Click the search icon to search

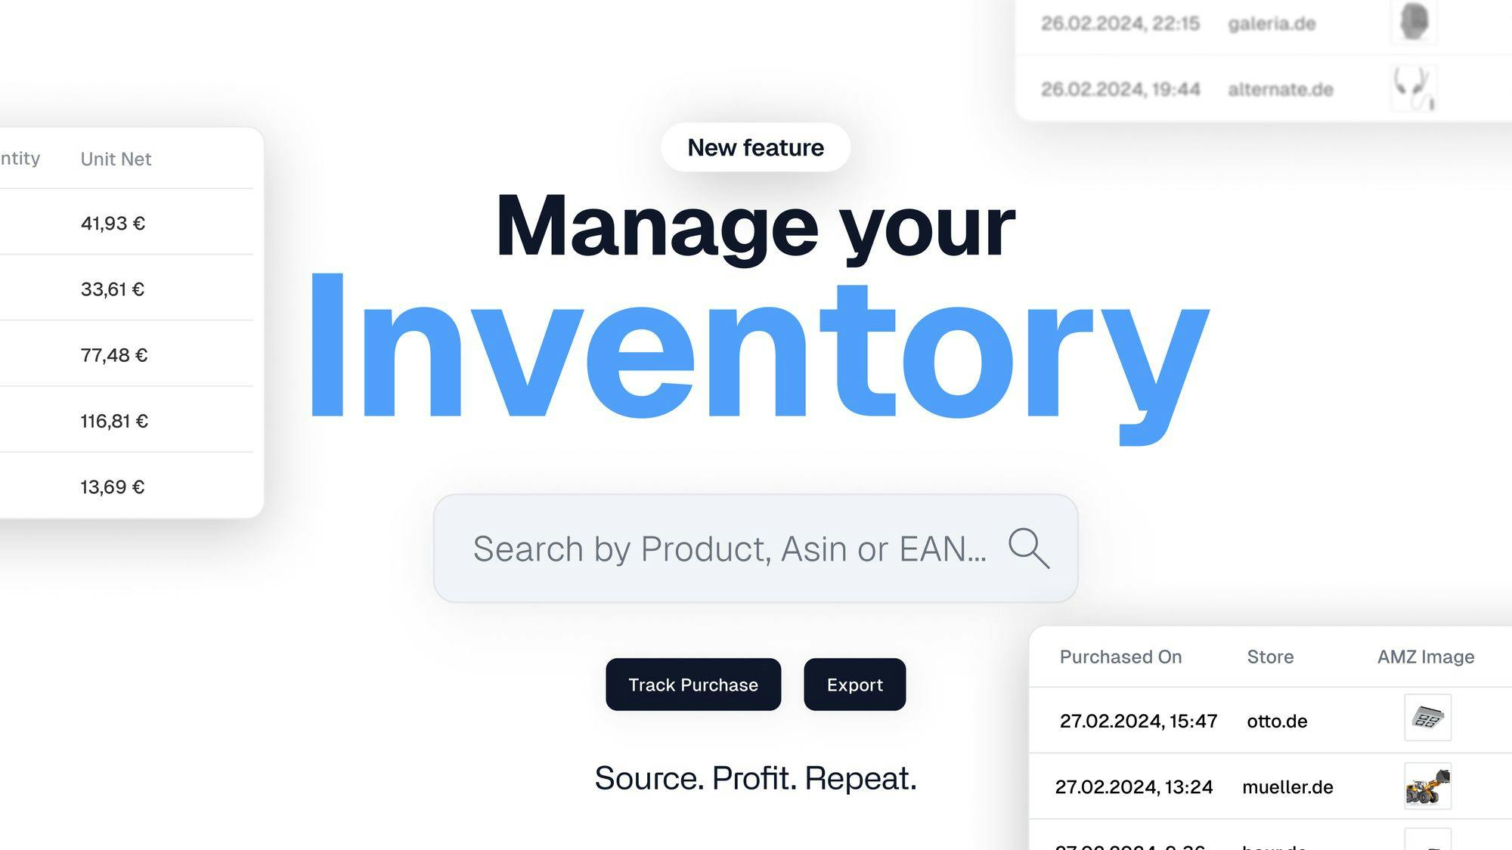coord(1027,547)
